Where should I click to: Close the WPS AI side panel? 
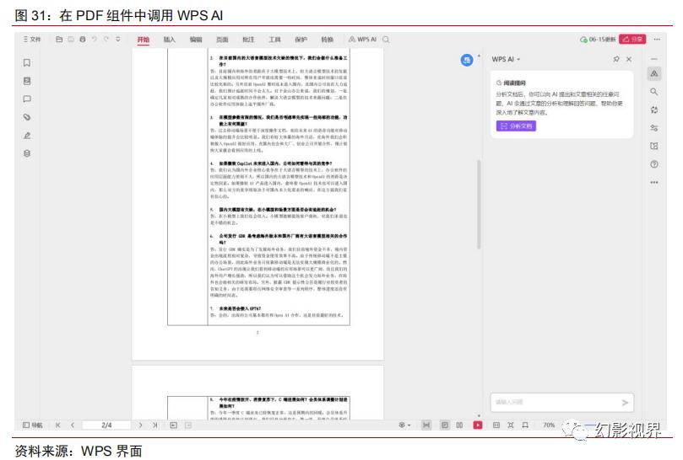coord(629,59)
